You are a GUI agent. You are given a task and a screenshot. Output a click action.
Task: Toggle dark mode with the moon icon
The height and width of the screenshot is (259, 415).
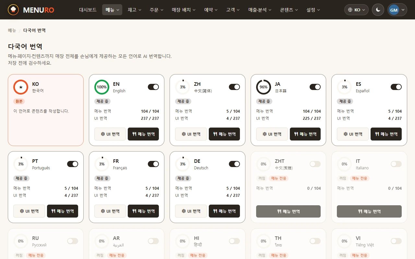[378, 10]
